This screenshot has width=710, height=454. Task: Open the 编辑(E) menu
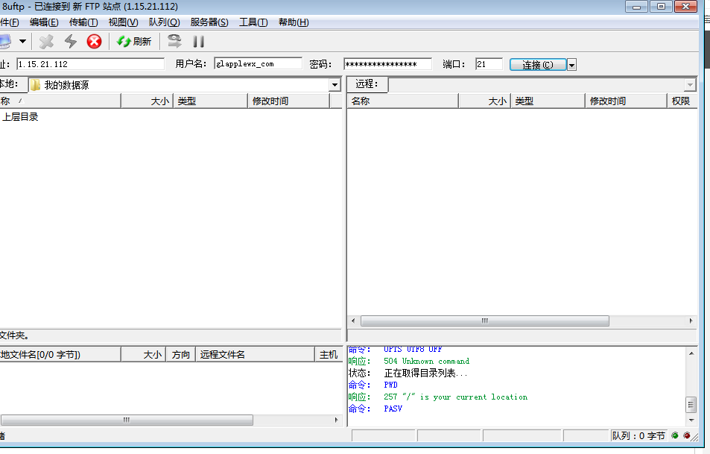(44, 22)
